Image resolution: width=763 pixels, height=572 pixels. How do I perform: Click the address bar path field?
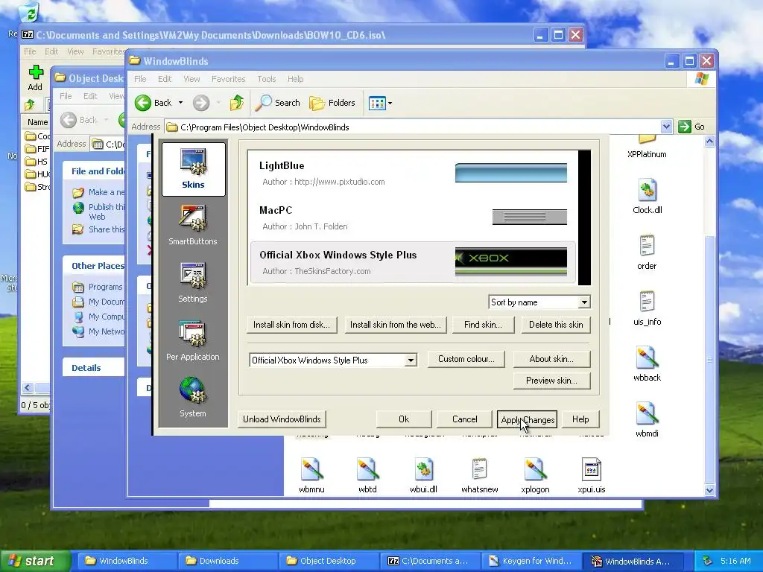[413, 127]
